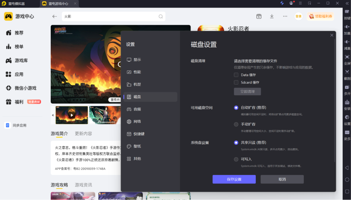Click the Android back triangle button
The height and width of the screenshot is (200, 351).
347,168
